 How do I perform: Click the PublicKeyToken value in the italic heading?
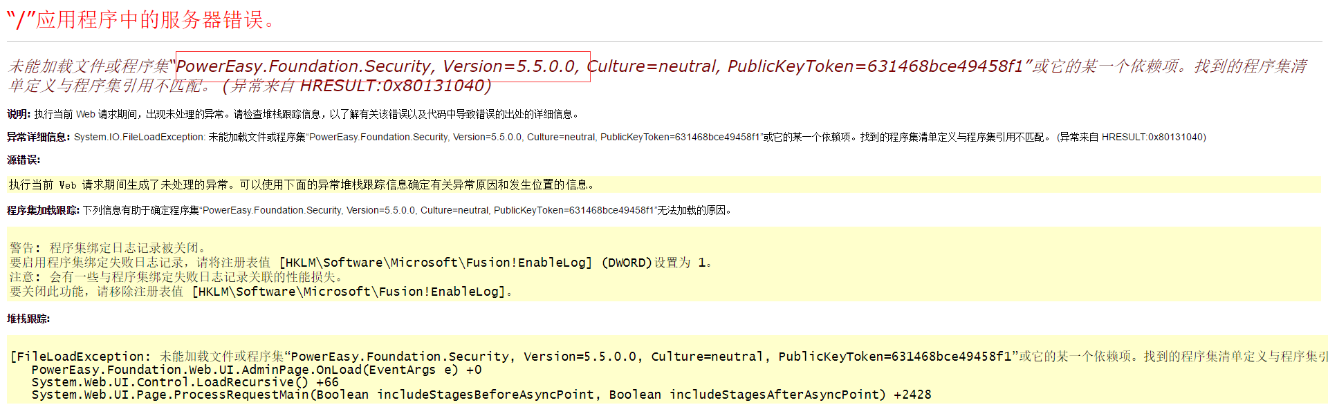pos(875,66)
